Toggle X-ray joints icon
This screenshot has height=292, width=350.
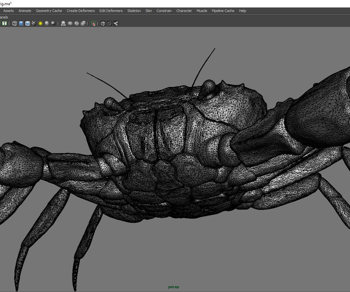click(116, 23)
